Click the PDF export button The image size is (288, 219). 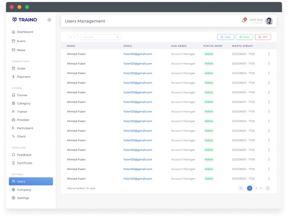tap(263, 37)
